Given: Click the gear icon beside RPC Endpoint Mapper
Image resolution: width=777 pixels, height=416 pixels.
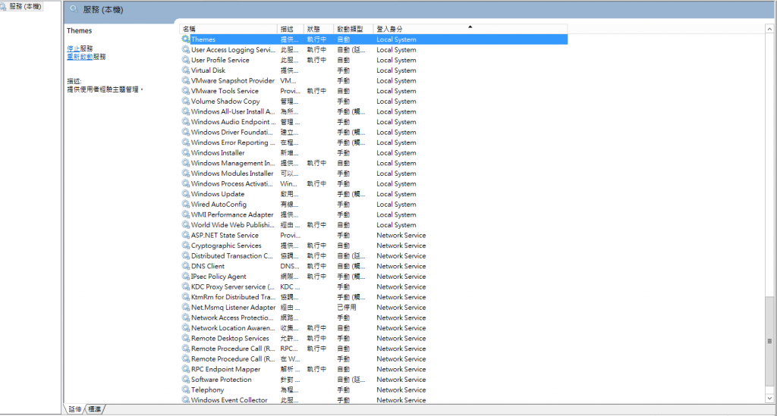Looking at the screenshot, I should [186, 369].
